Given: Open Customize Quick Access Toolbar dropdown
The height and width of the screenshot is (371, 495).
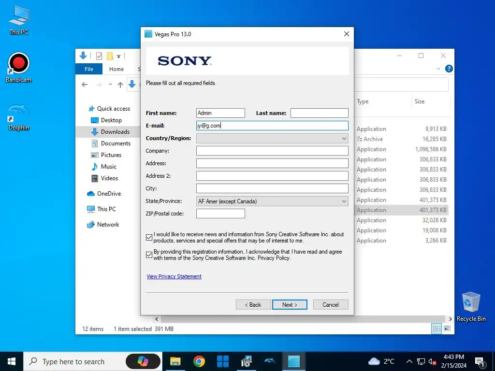Looking at the screenshot, I should (119, 57).
